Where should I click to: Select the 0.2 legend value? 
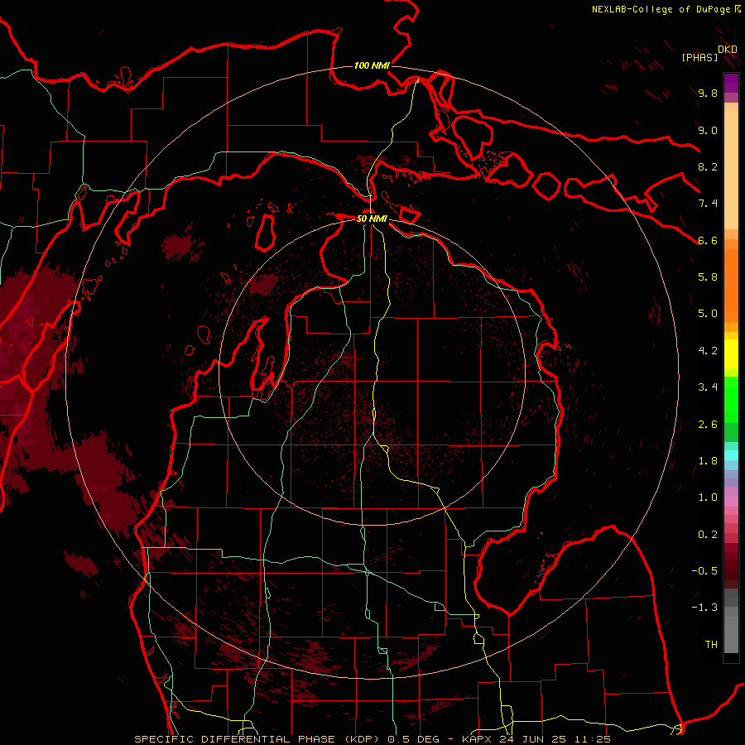click(708, 535)
